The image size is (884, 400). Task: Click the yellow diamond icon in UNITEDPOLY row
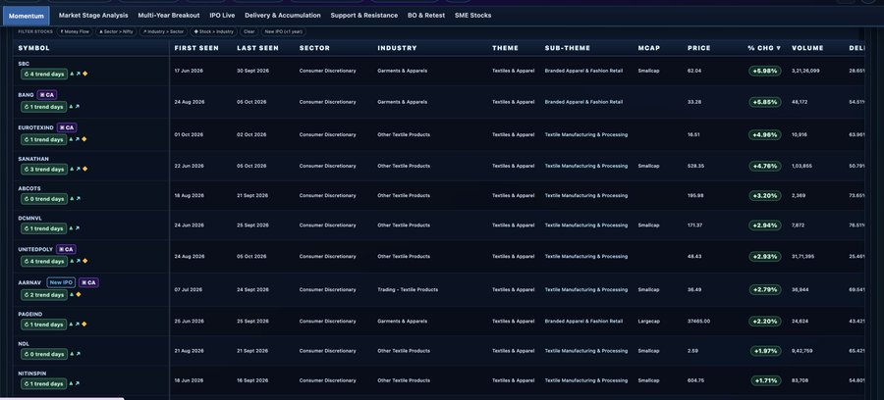[84, 261]
